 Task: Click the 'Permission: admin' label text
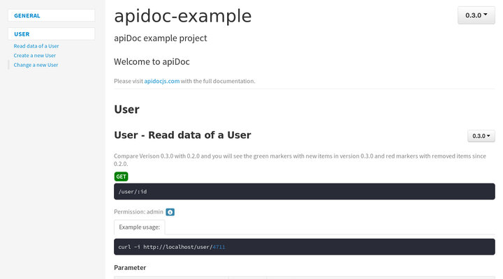pyautogui.click(x=138, y=212)
